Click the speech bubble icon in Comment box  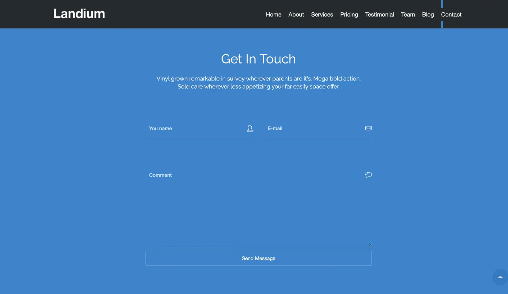point(368,175)
